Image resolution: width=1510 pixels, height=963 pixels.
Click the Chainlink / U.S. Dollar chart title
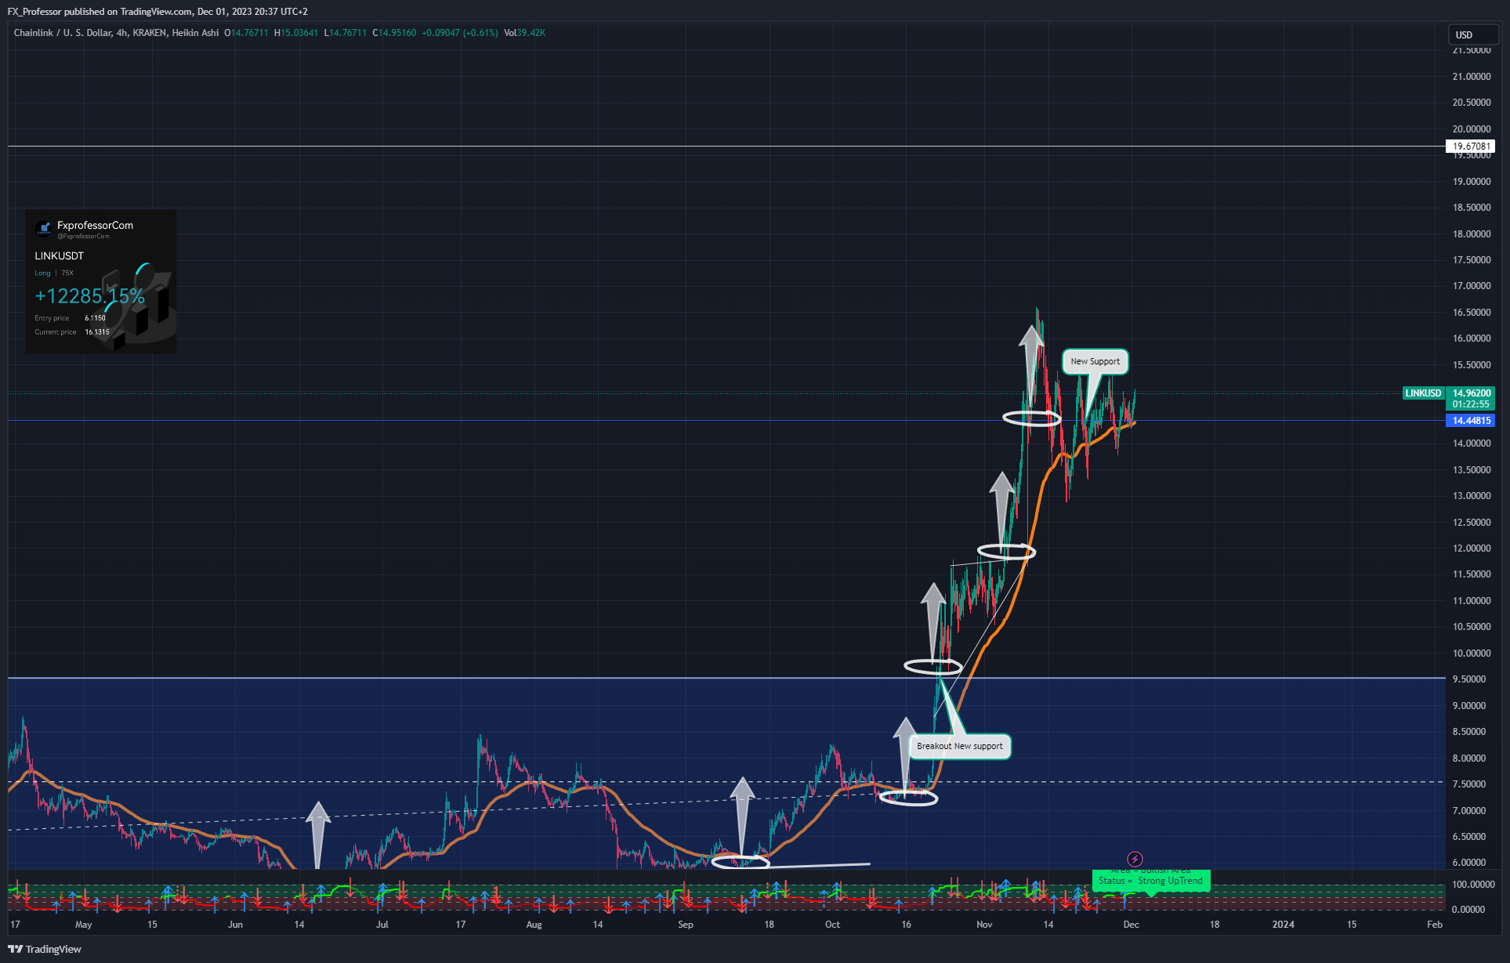pos(116,33)
